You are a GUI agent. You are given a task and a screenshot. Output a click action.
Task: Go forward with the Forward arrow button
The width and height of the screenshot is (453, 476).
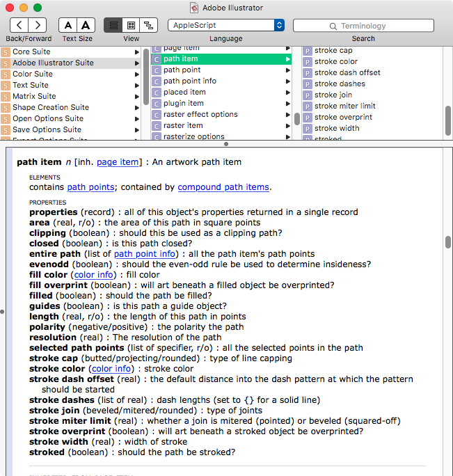[x=38, y=25]
